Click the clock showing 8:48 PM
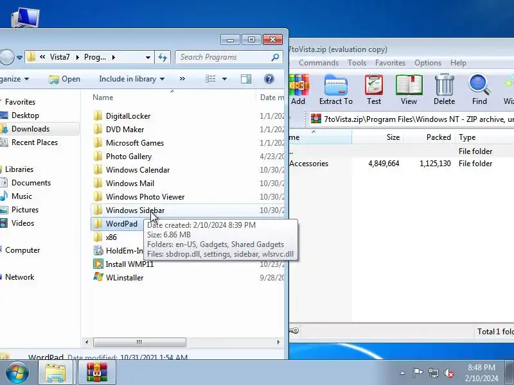This screenshot has height=385, width=514. [x=481, y=368]
